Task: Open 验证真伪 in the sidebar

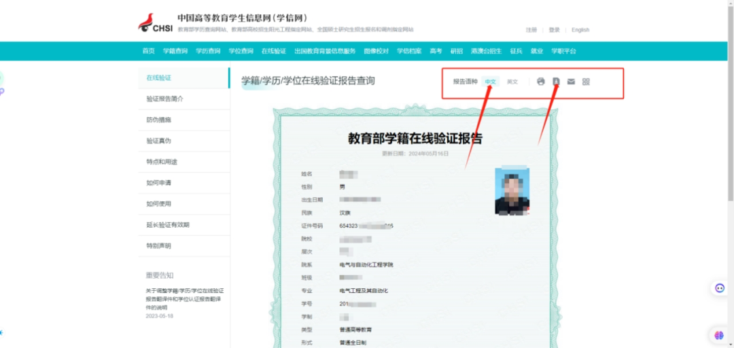Action: click(x=184, y=141)
